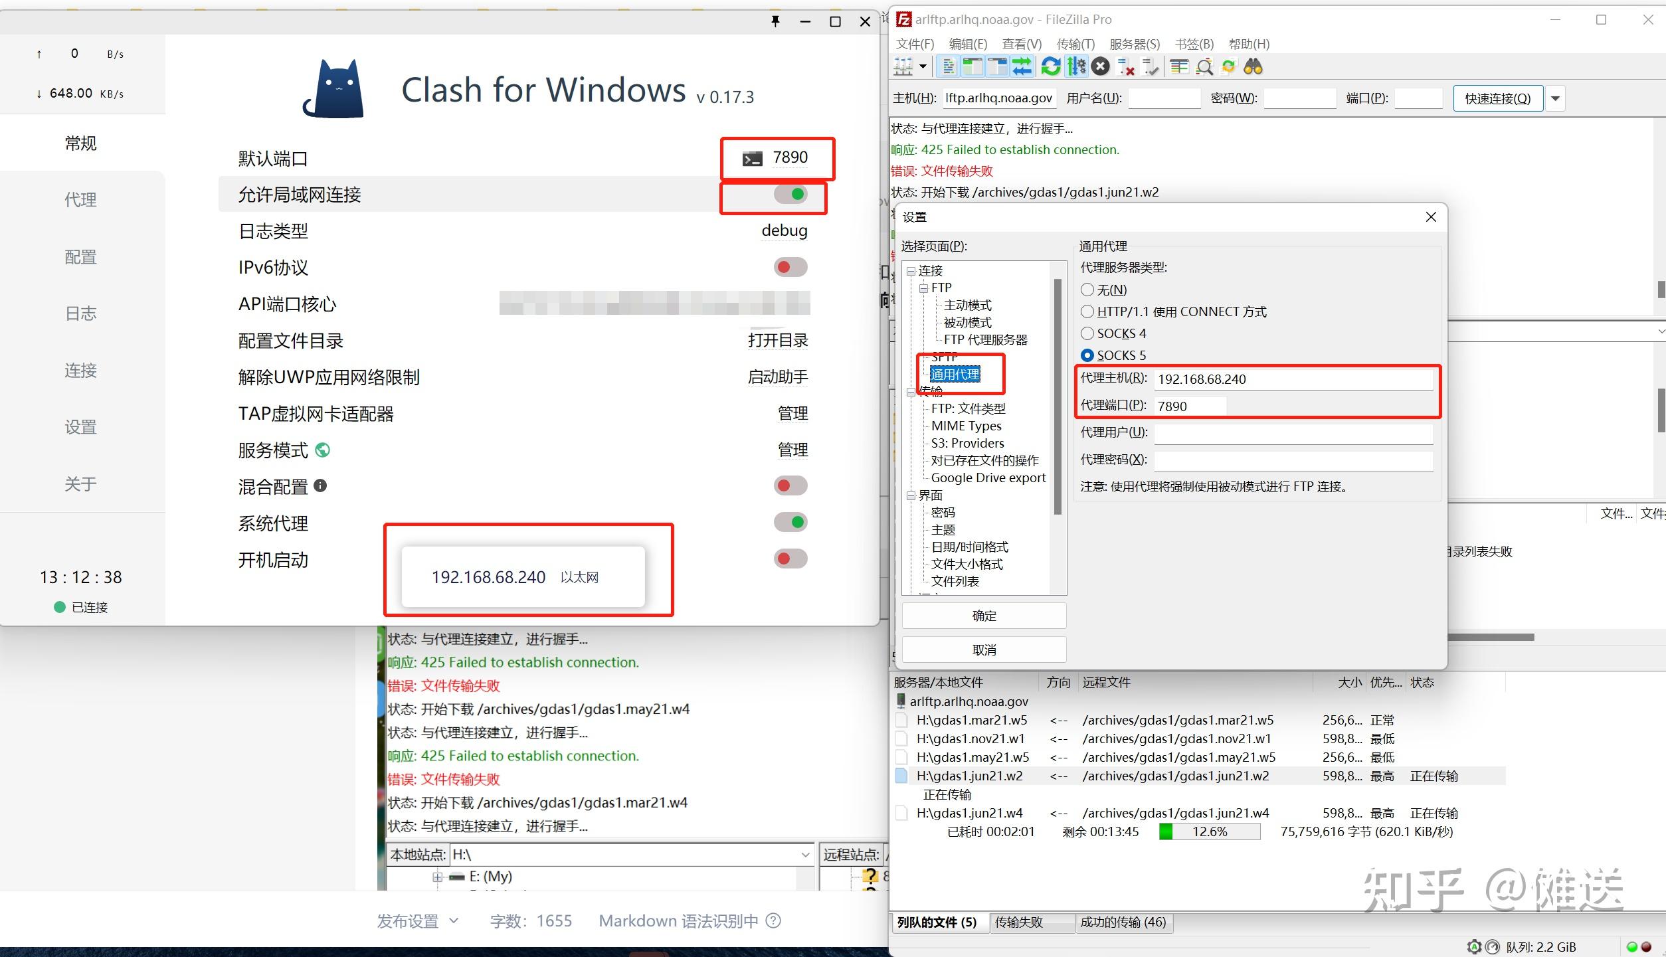
Task: Search remote files with binoculars icon
Action: (x=1253, y=66)
